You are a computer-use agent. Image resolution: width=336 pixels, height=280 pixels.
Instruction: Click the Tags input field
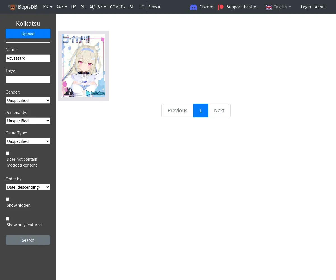pos(28,79)
